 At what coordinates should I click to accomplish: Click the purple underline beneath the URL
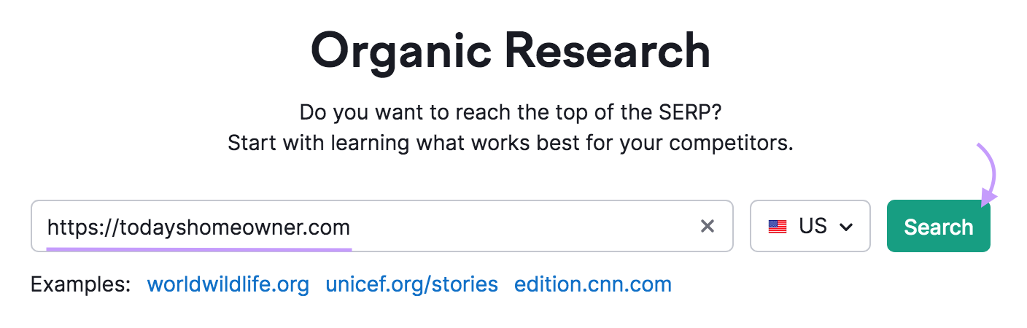click(198, 248)
